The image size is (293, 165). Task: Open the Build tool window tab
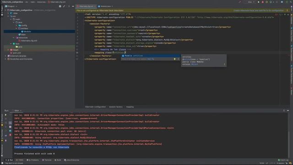pyautogui.click(x=58, y=160)
